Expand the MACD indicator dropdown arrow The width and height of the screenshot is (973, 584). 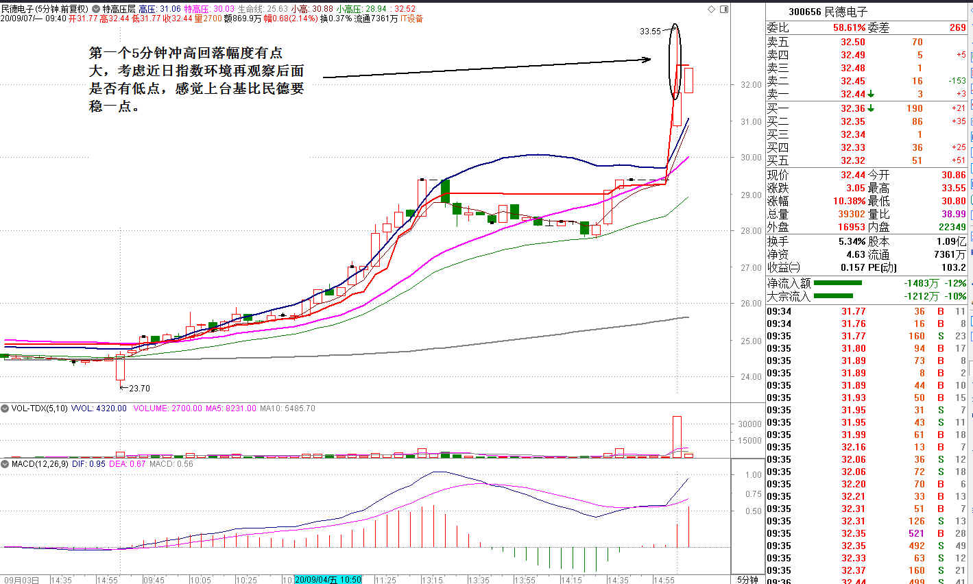5,464
